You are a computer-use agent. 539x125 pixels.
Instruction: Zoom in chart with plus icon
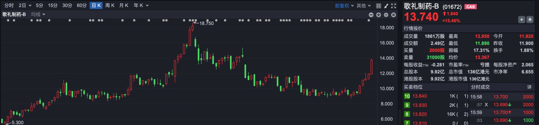[x=379, y=15]
